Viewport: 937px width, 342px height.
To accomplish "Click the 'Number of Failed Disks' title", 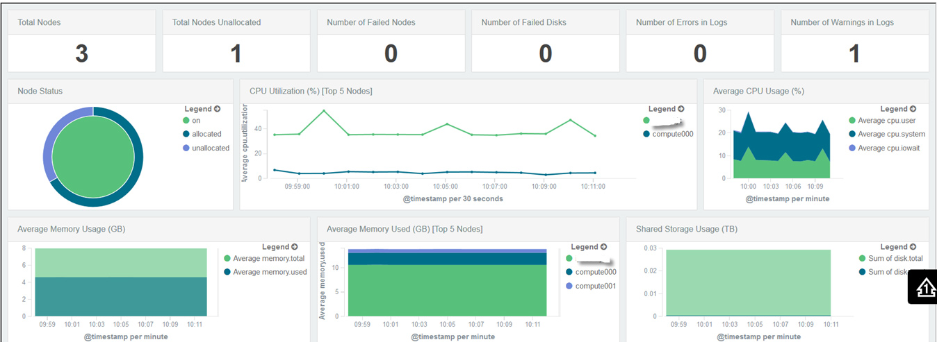I will [524, 22].
